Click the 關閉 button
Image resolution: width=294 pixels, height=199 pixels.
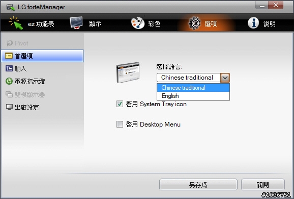point(263,185)
